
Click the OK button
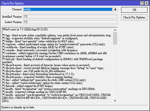click(x=134, y=10)
